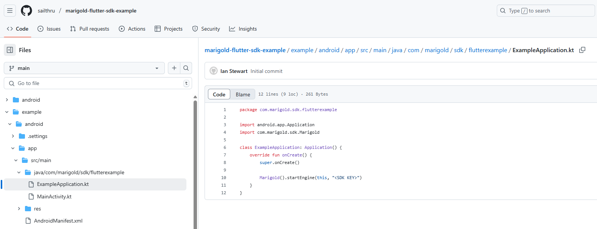Collapse java/com/marigold/sdk/flutterexample chevron
Image resolution: width=597 pixels, height=229 pixels.
pos(19,172)
